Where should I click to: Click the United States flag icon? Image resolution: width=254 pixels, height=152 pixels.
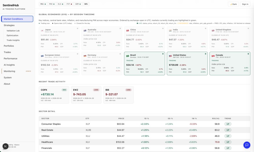point(170,56)
